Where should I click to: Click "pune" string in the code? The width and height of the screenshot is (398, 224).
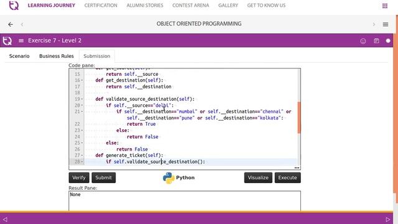[x=187, y=118]
